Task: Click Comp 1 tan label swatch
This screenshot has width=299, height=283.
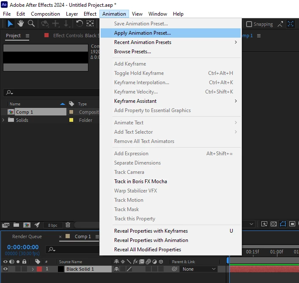Action: [x=71, y=112]
